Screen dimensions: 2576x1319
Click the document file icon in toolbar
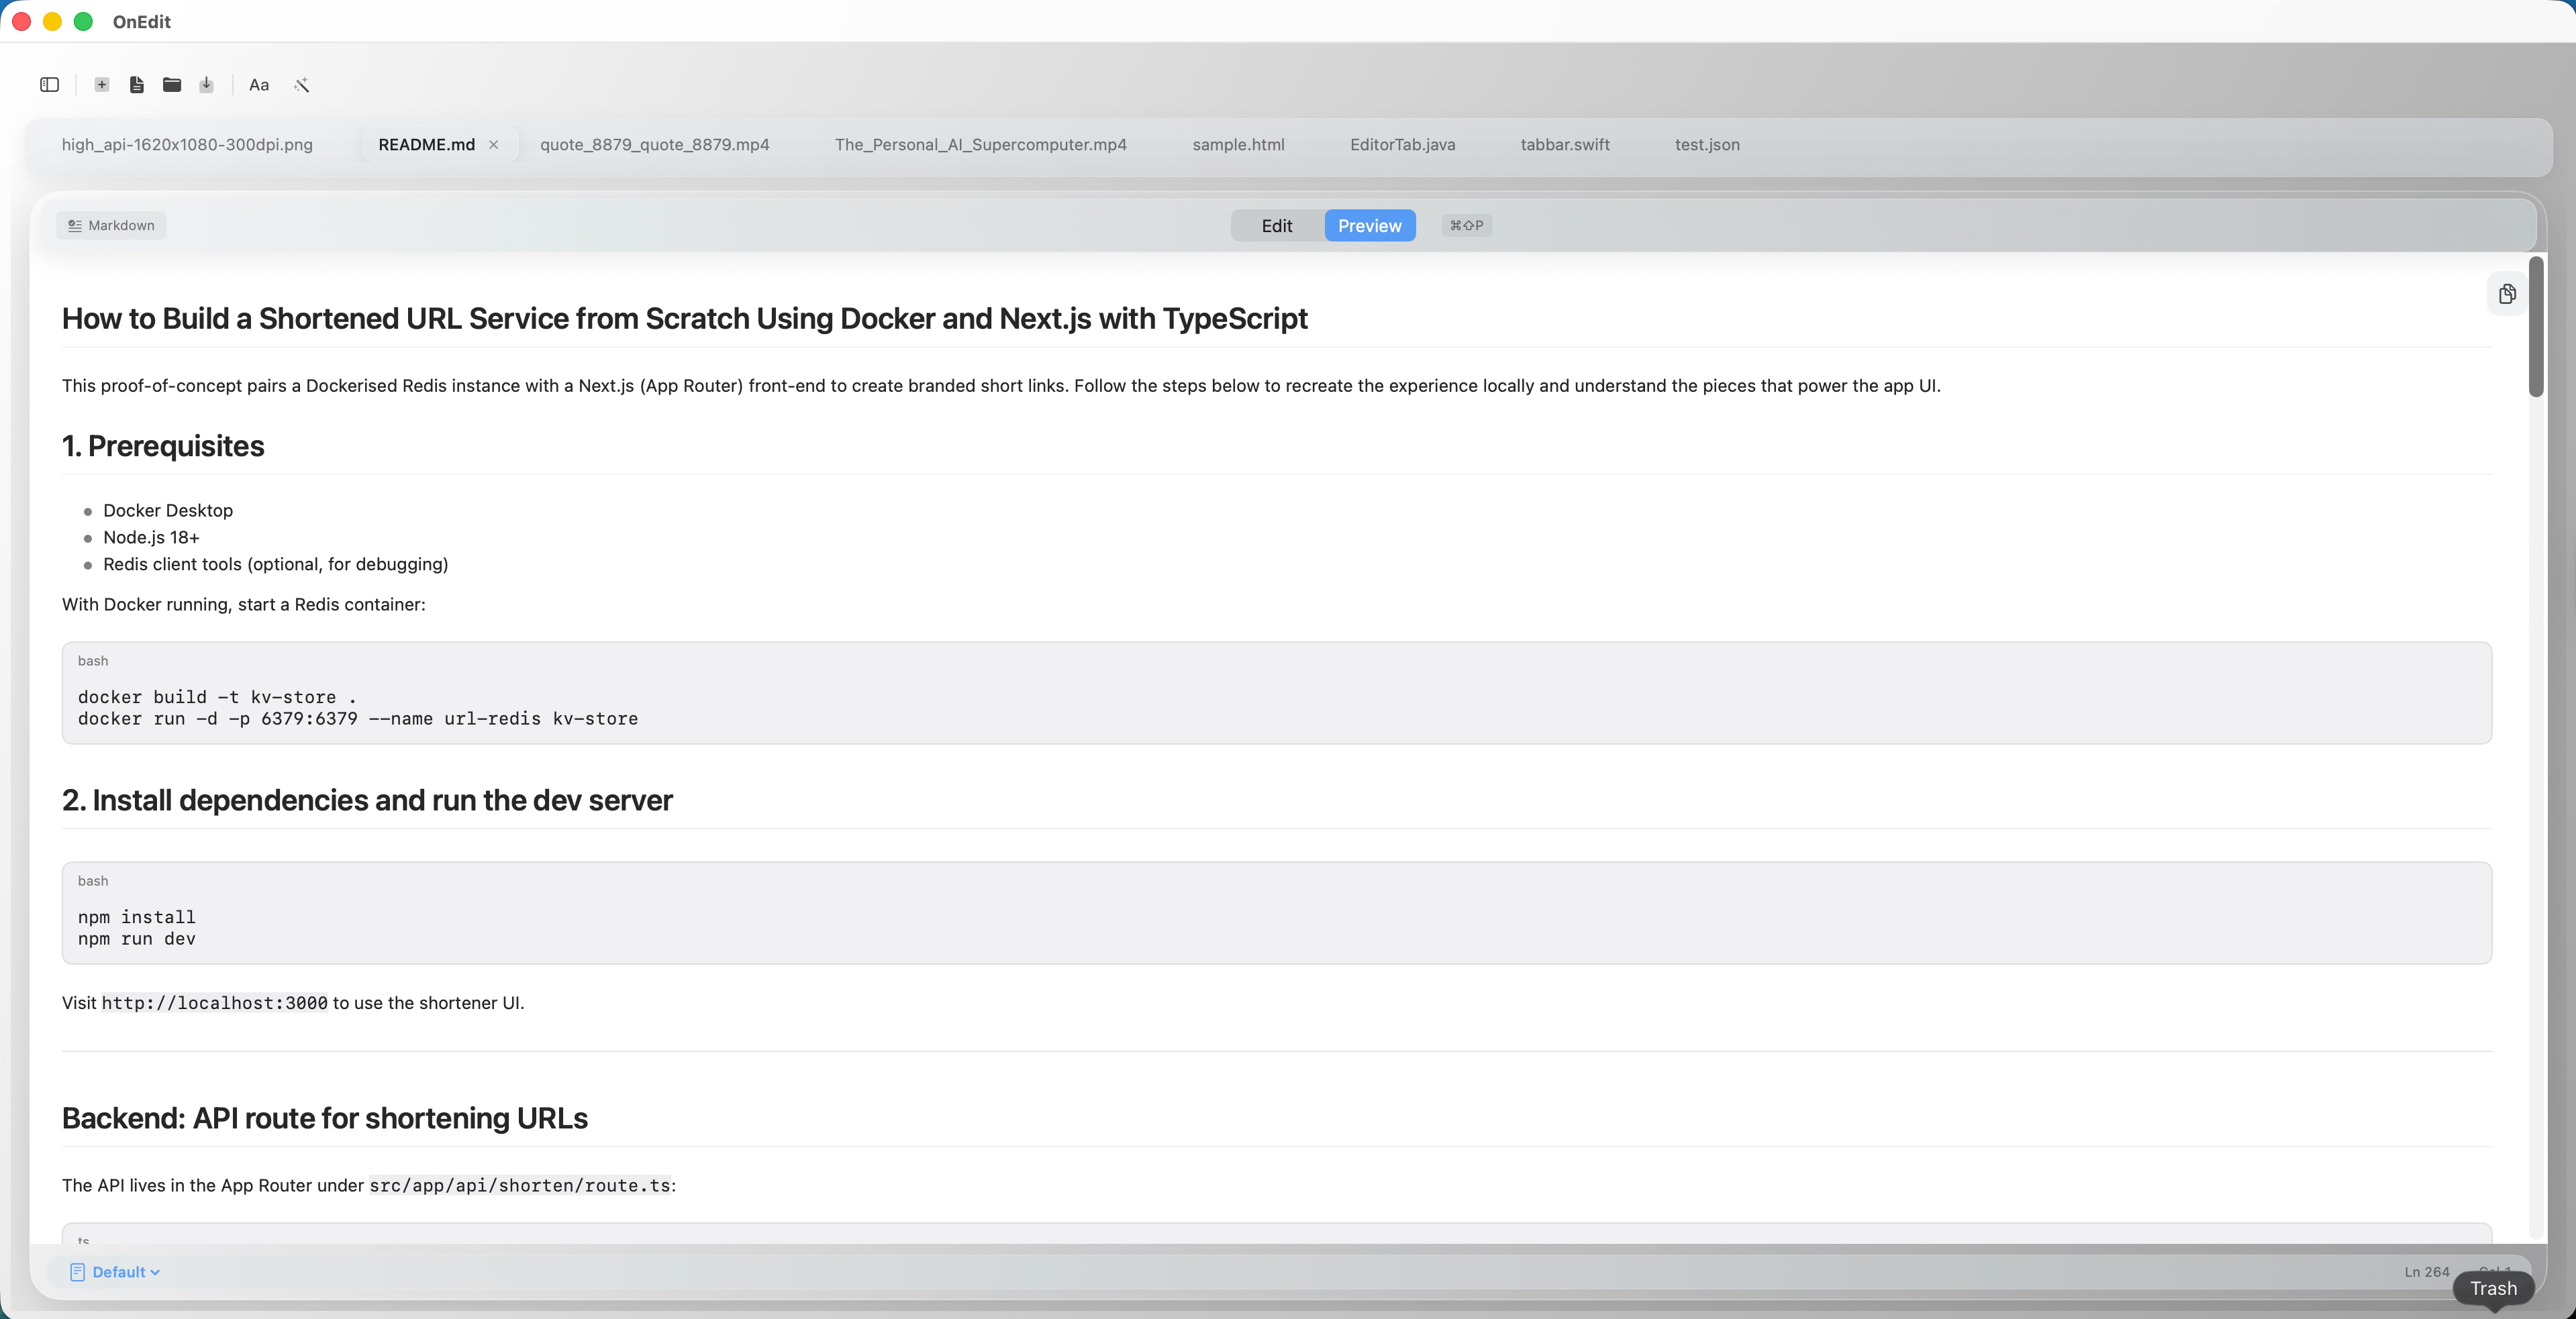[137, 85]
